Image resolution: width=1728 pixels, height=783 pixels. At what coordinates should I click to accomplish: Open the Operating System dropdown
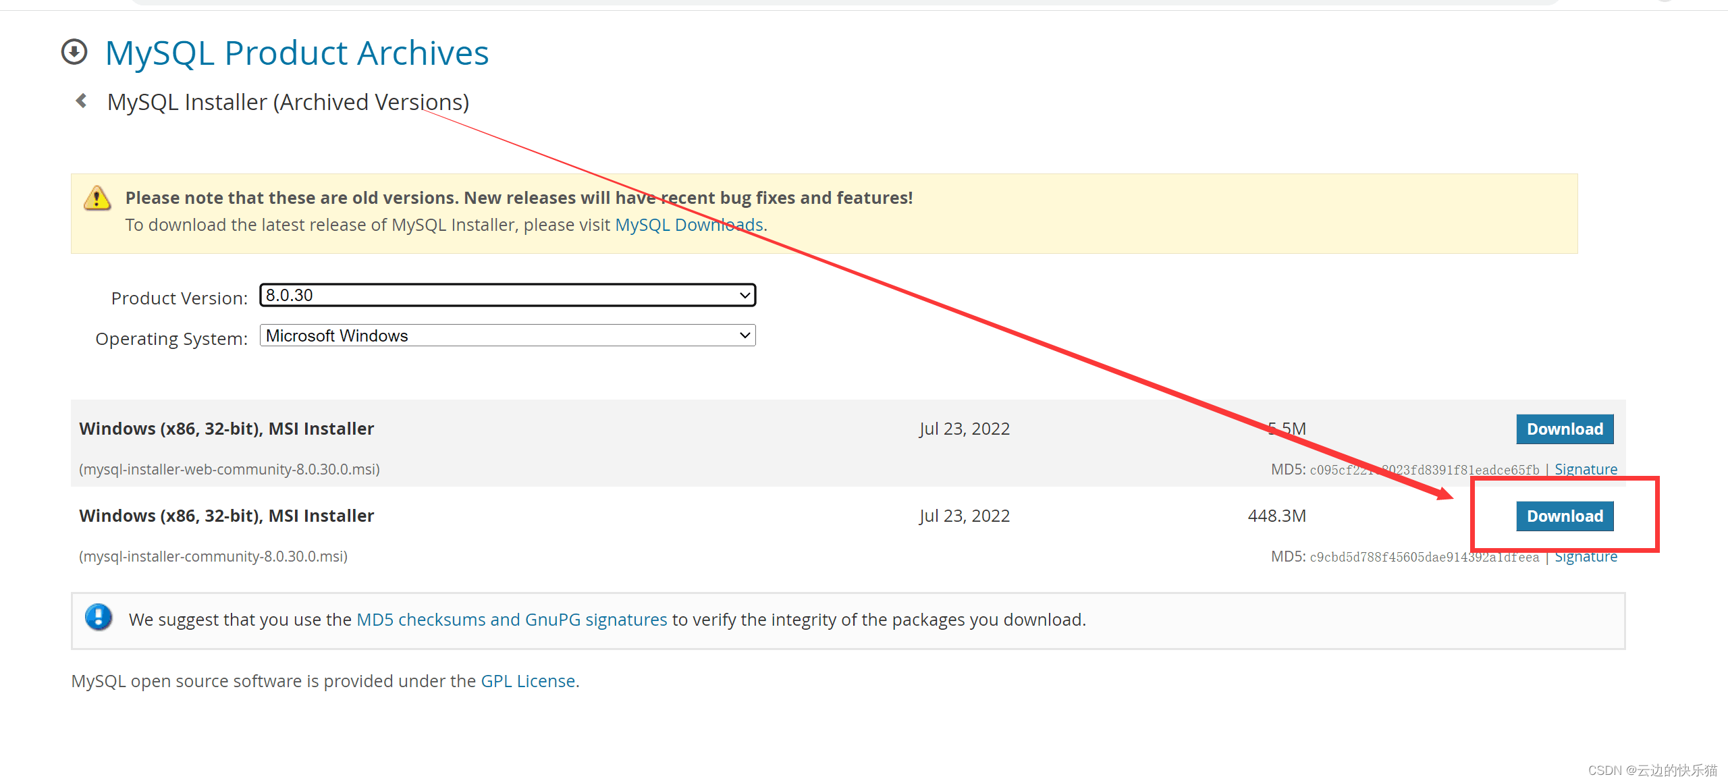[x=508, y=335]
